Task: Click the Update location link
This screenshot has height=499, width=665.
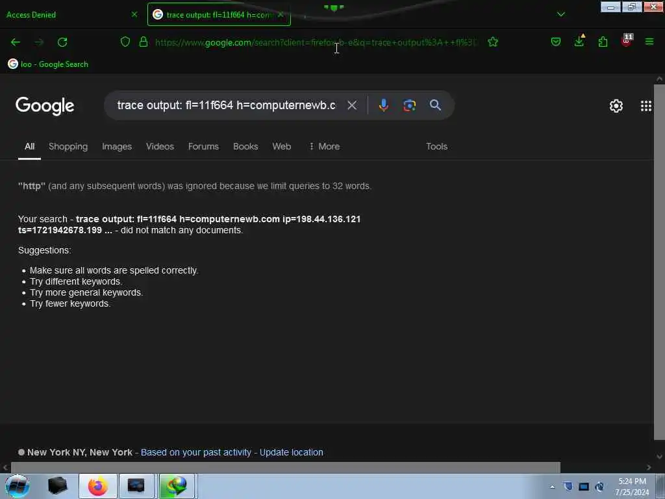Action: click(x=292, y=452)
